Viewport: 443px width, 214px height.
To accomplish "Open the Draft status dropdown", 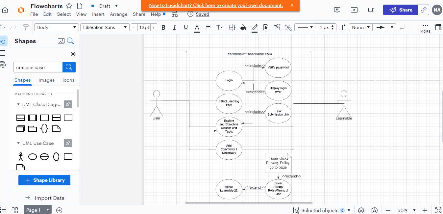I will [x=116, y=6].
